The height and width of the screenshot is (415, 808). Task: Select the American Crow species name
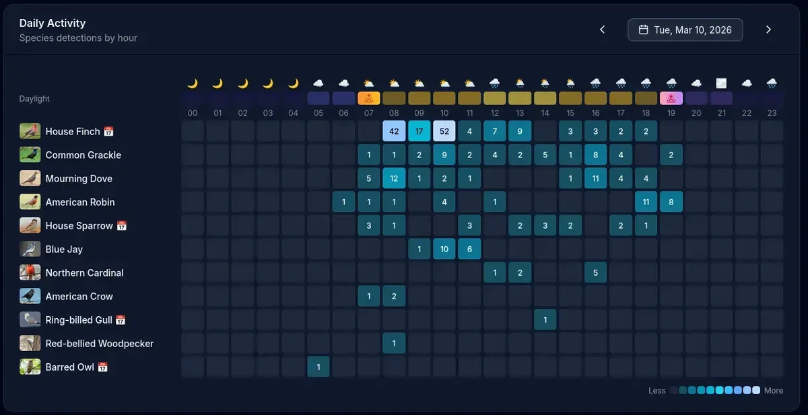coord(79,297)
